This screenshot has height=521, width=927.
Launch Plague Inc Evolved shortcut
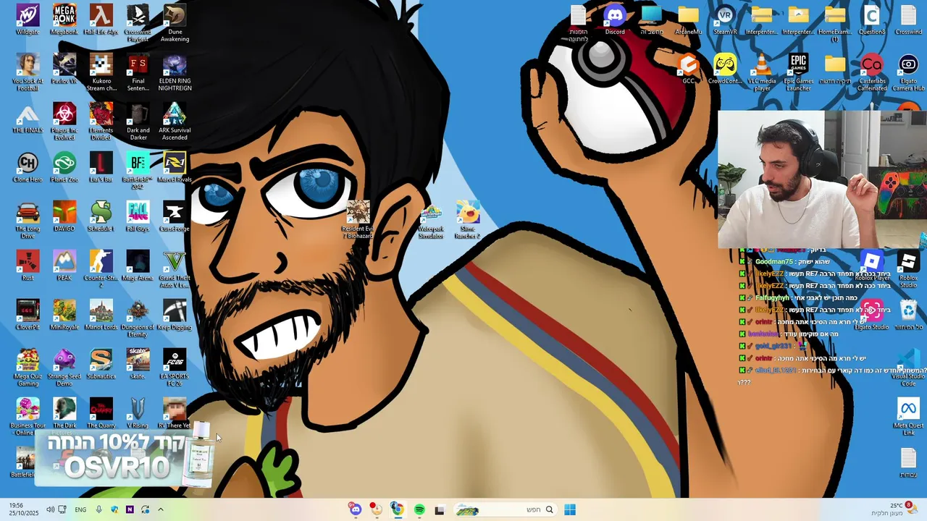point(64,121)
